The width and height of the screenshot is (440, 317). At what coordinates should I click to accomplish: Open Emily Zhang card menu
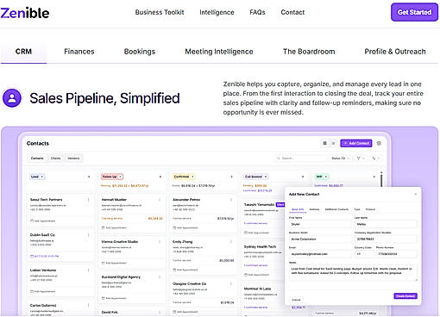pos(231,242)
